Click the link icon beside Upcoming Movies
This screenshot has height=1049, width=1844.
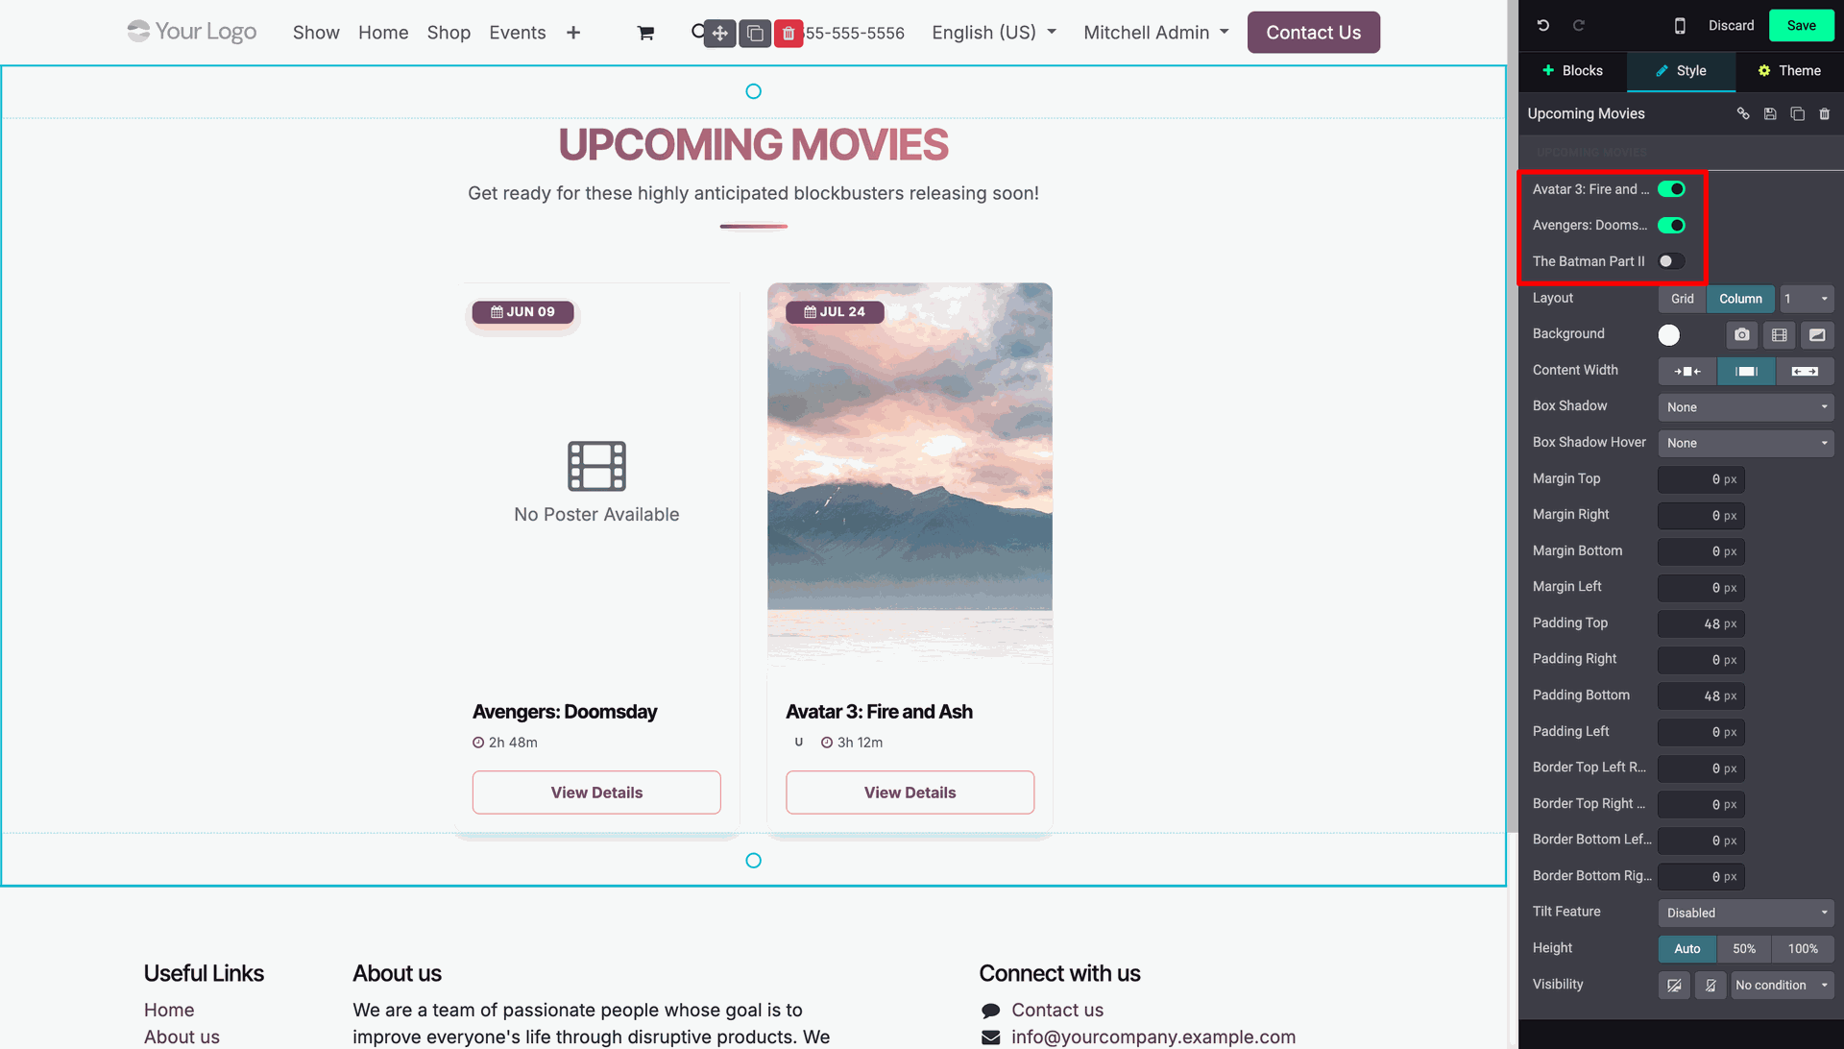[1743, 113]
